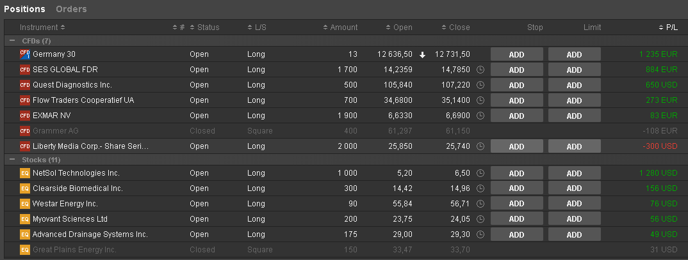Sort by the Status column header
688x260 pixels.
tap(208, 27)
